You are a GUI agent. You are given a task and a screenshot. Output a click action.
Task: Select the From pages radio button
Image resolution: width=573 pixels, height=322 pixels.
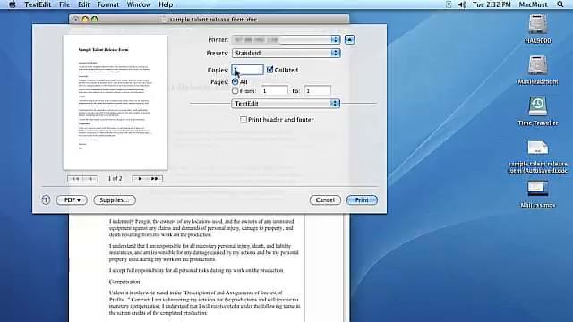pos(235,90)
